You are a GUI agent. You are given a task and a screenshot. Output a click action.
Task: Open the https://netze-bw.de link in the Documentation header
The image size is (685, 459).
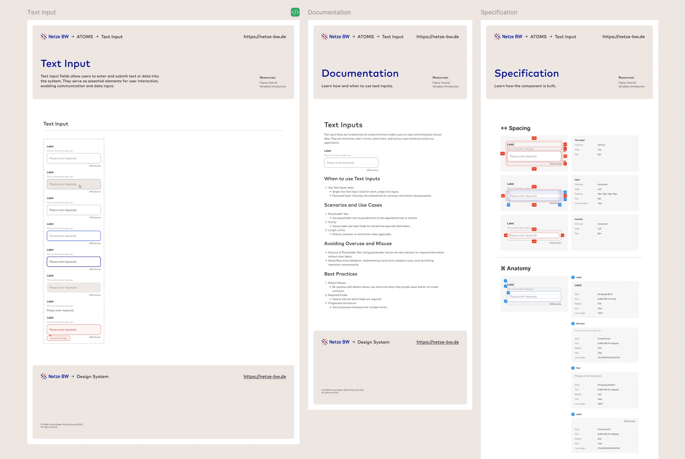click(438, 37)
